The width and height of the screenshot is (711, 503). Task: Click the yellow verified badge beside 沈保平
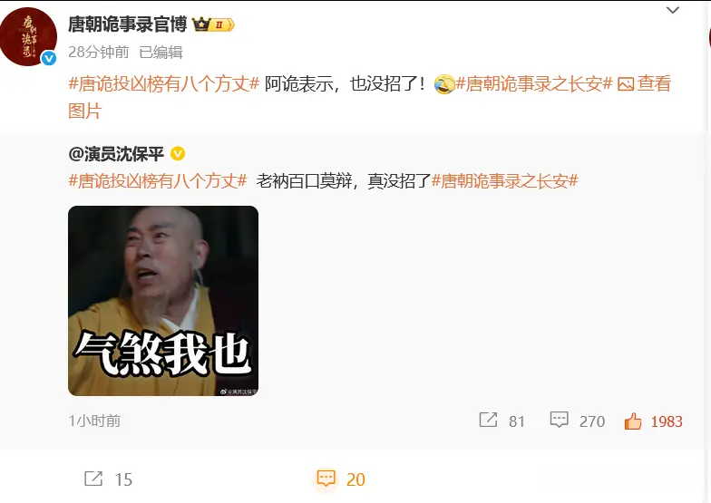coord(178,154)
